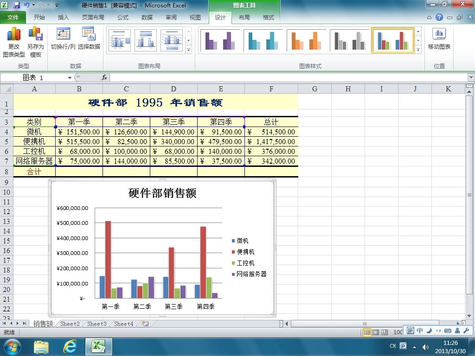Open the Insert (插入) tab
This screenshot has width=475, height=356.
point(63,18)
